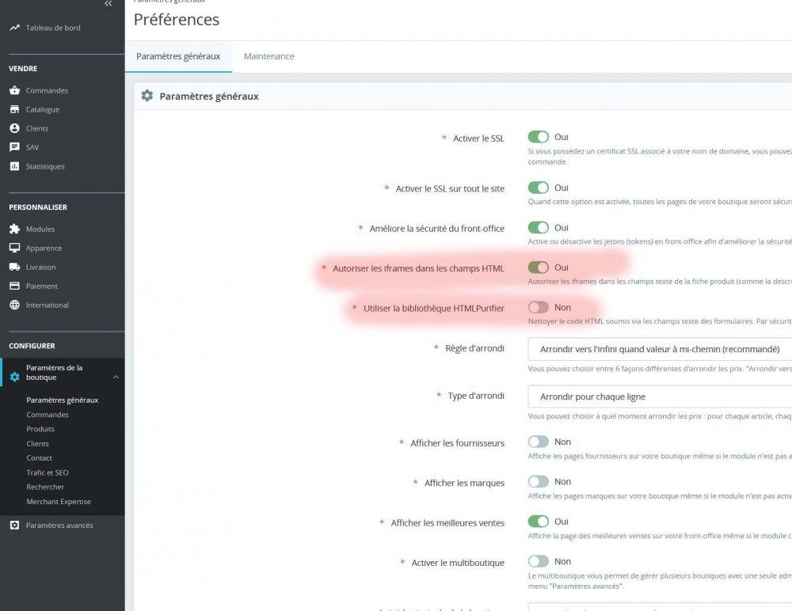Open the Type d'arrondi dropdown
The height and width of the screenshot is (611, 792).
(x=660, y=397)
